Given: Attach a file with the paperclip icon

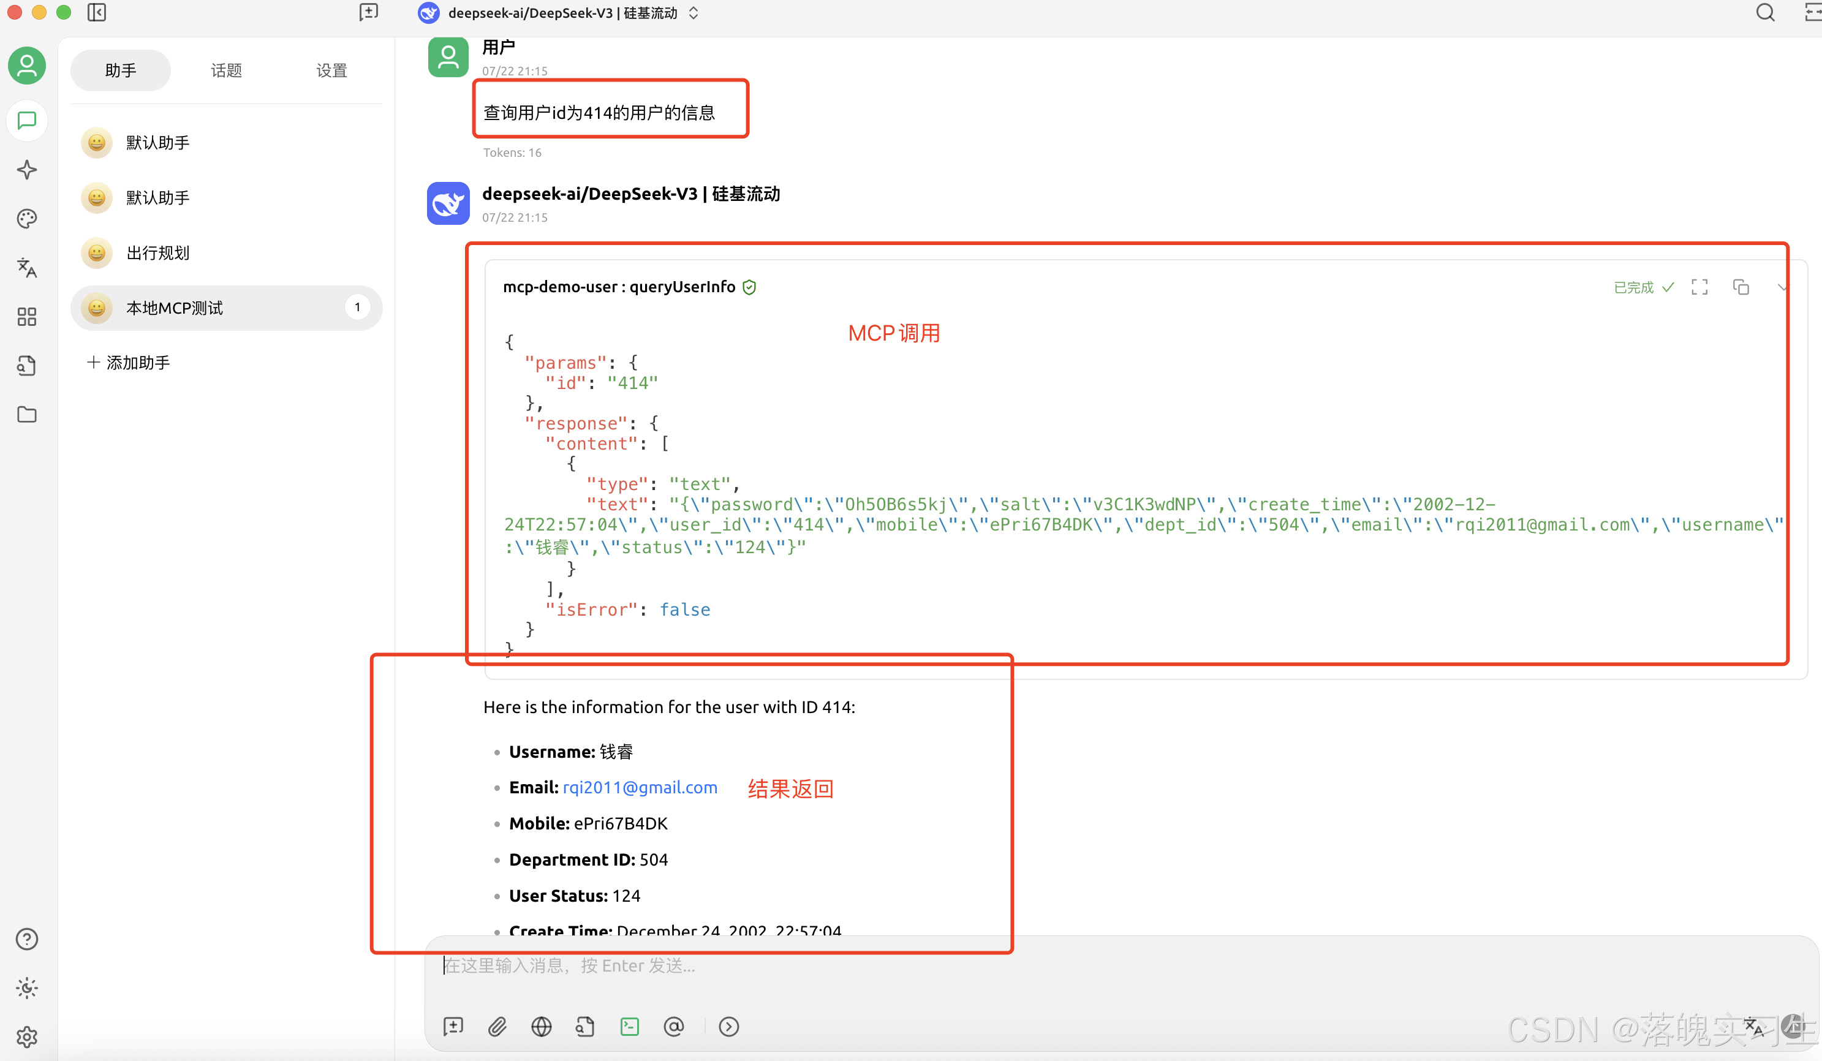Looking at the screenshot, I should point(497,1026).
